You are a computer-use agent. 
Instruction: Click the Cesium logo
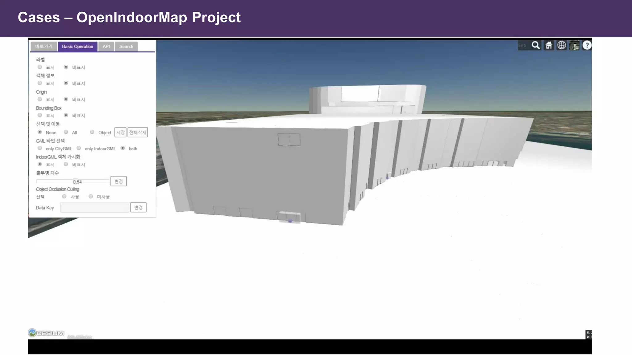pos(46,333)
